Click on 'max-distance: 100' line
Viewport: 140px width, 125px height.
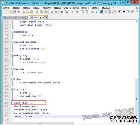[x=32, y=49]
